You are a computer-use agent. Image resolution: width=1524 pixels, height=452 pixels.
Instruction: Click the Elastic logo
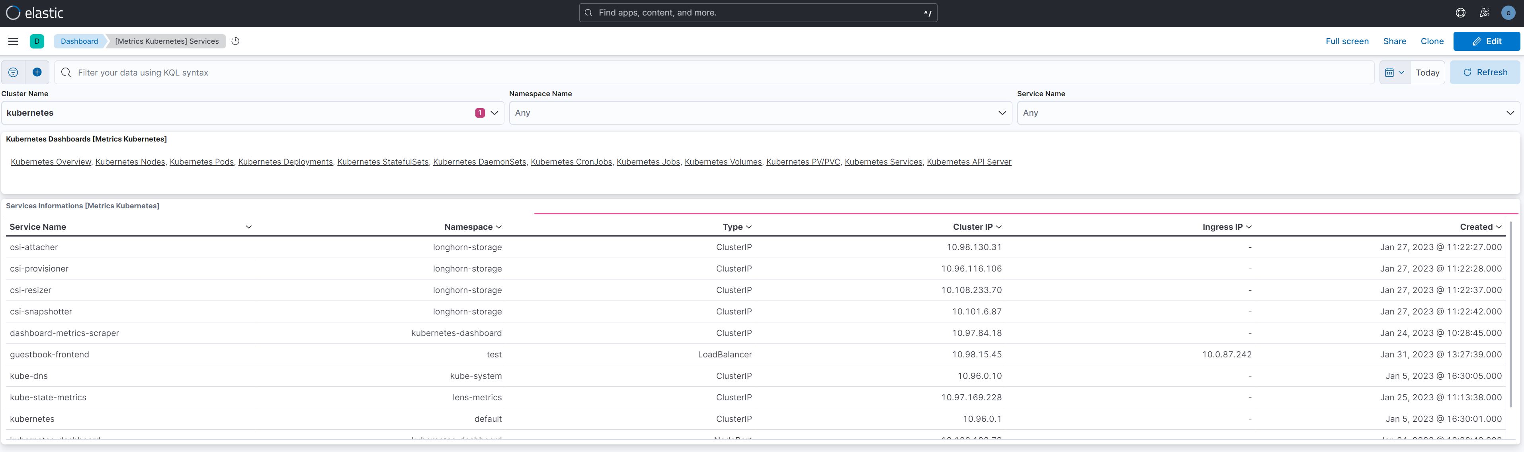[x=34, y=13]
